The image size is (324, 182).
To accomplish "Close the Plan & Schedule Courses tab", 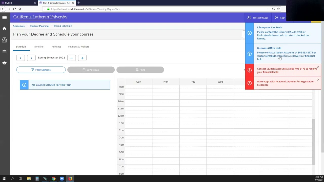I will pos(73,3).
